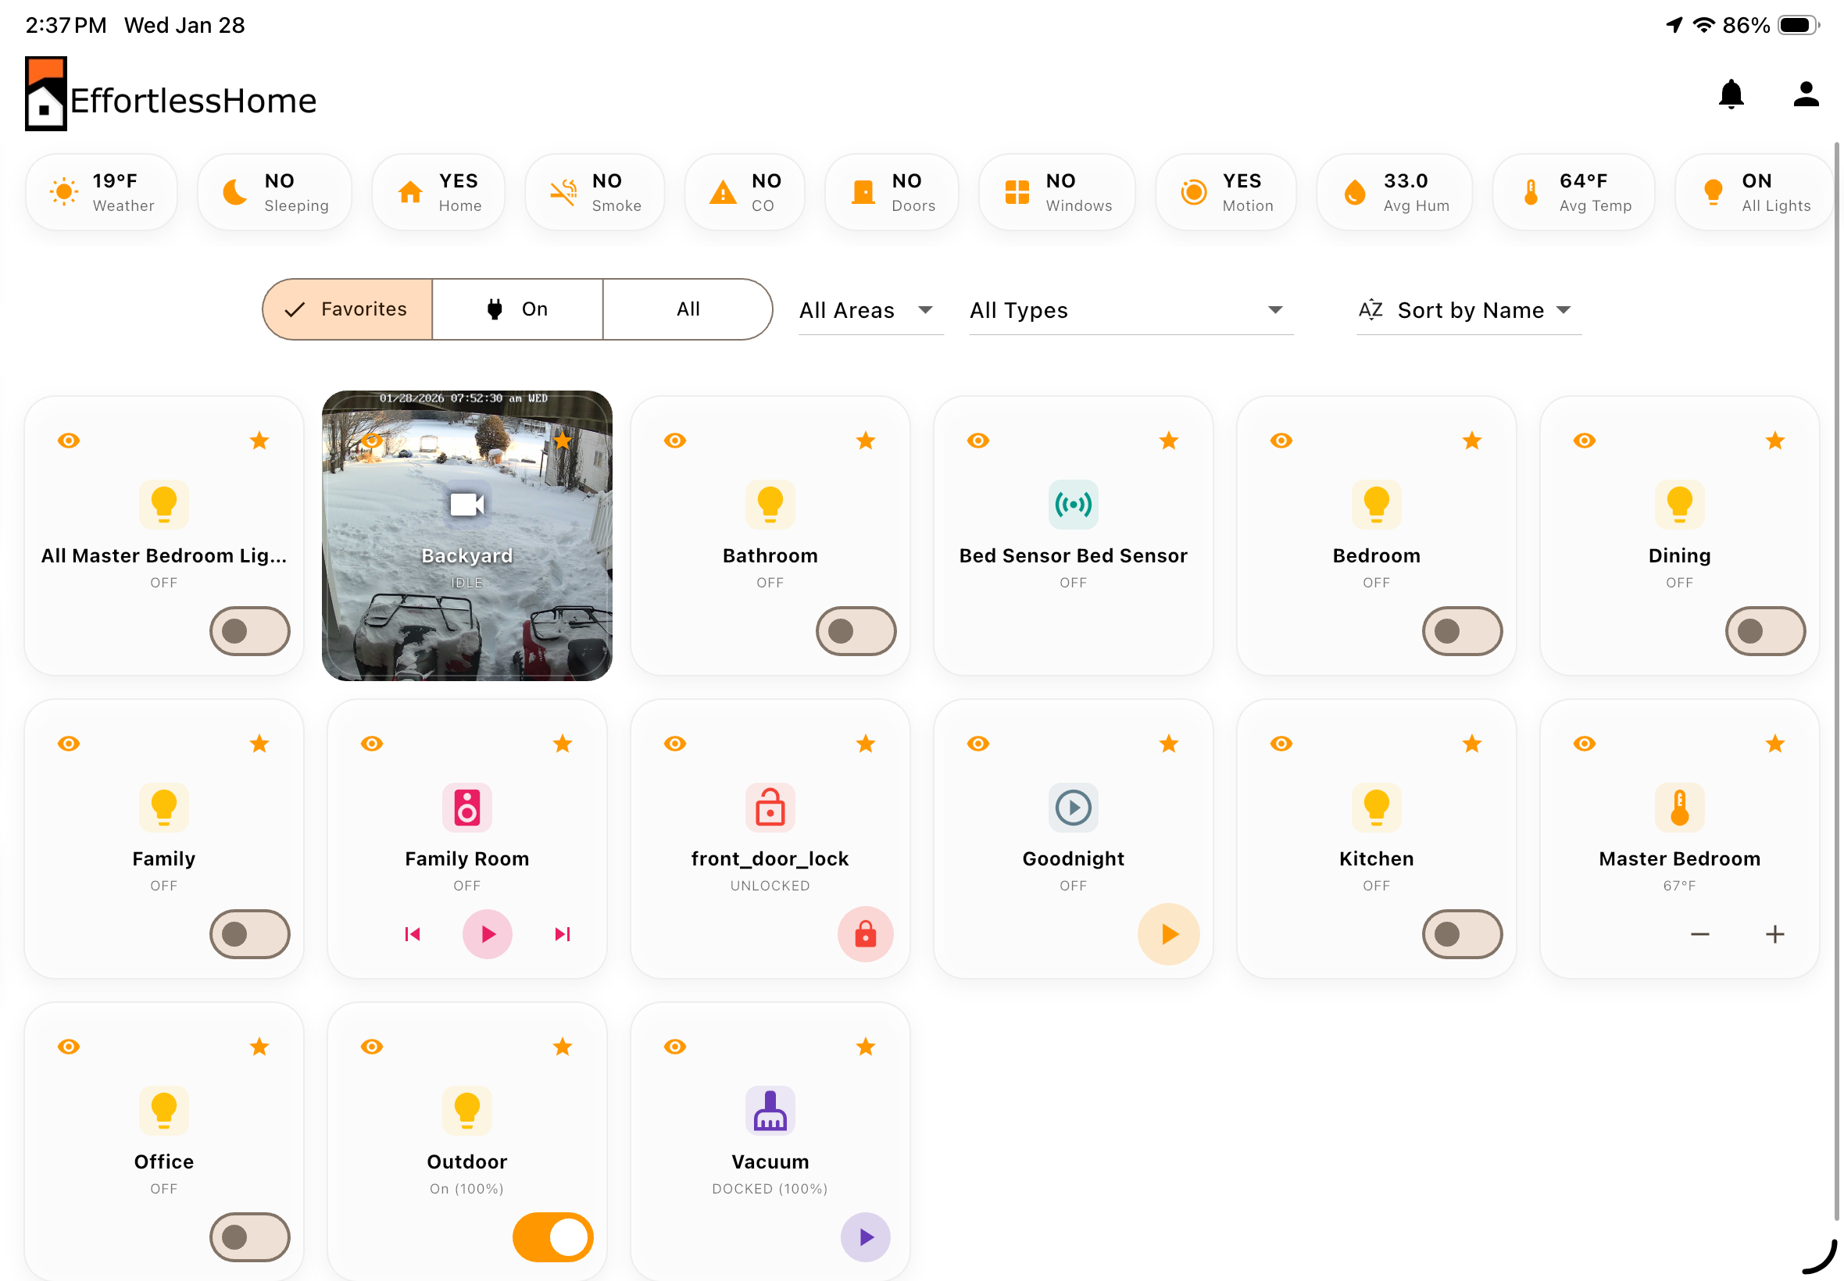1844x1281 pixels.
Task: Run the Goodnight scene play button
Action: [1168, 933]
